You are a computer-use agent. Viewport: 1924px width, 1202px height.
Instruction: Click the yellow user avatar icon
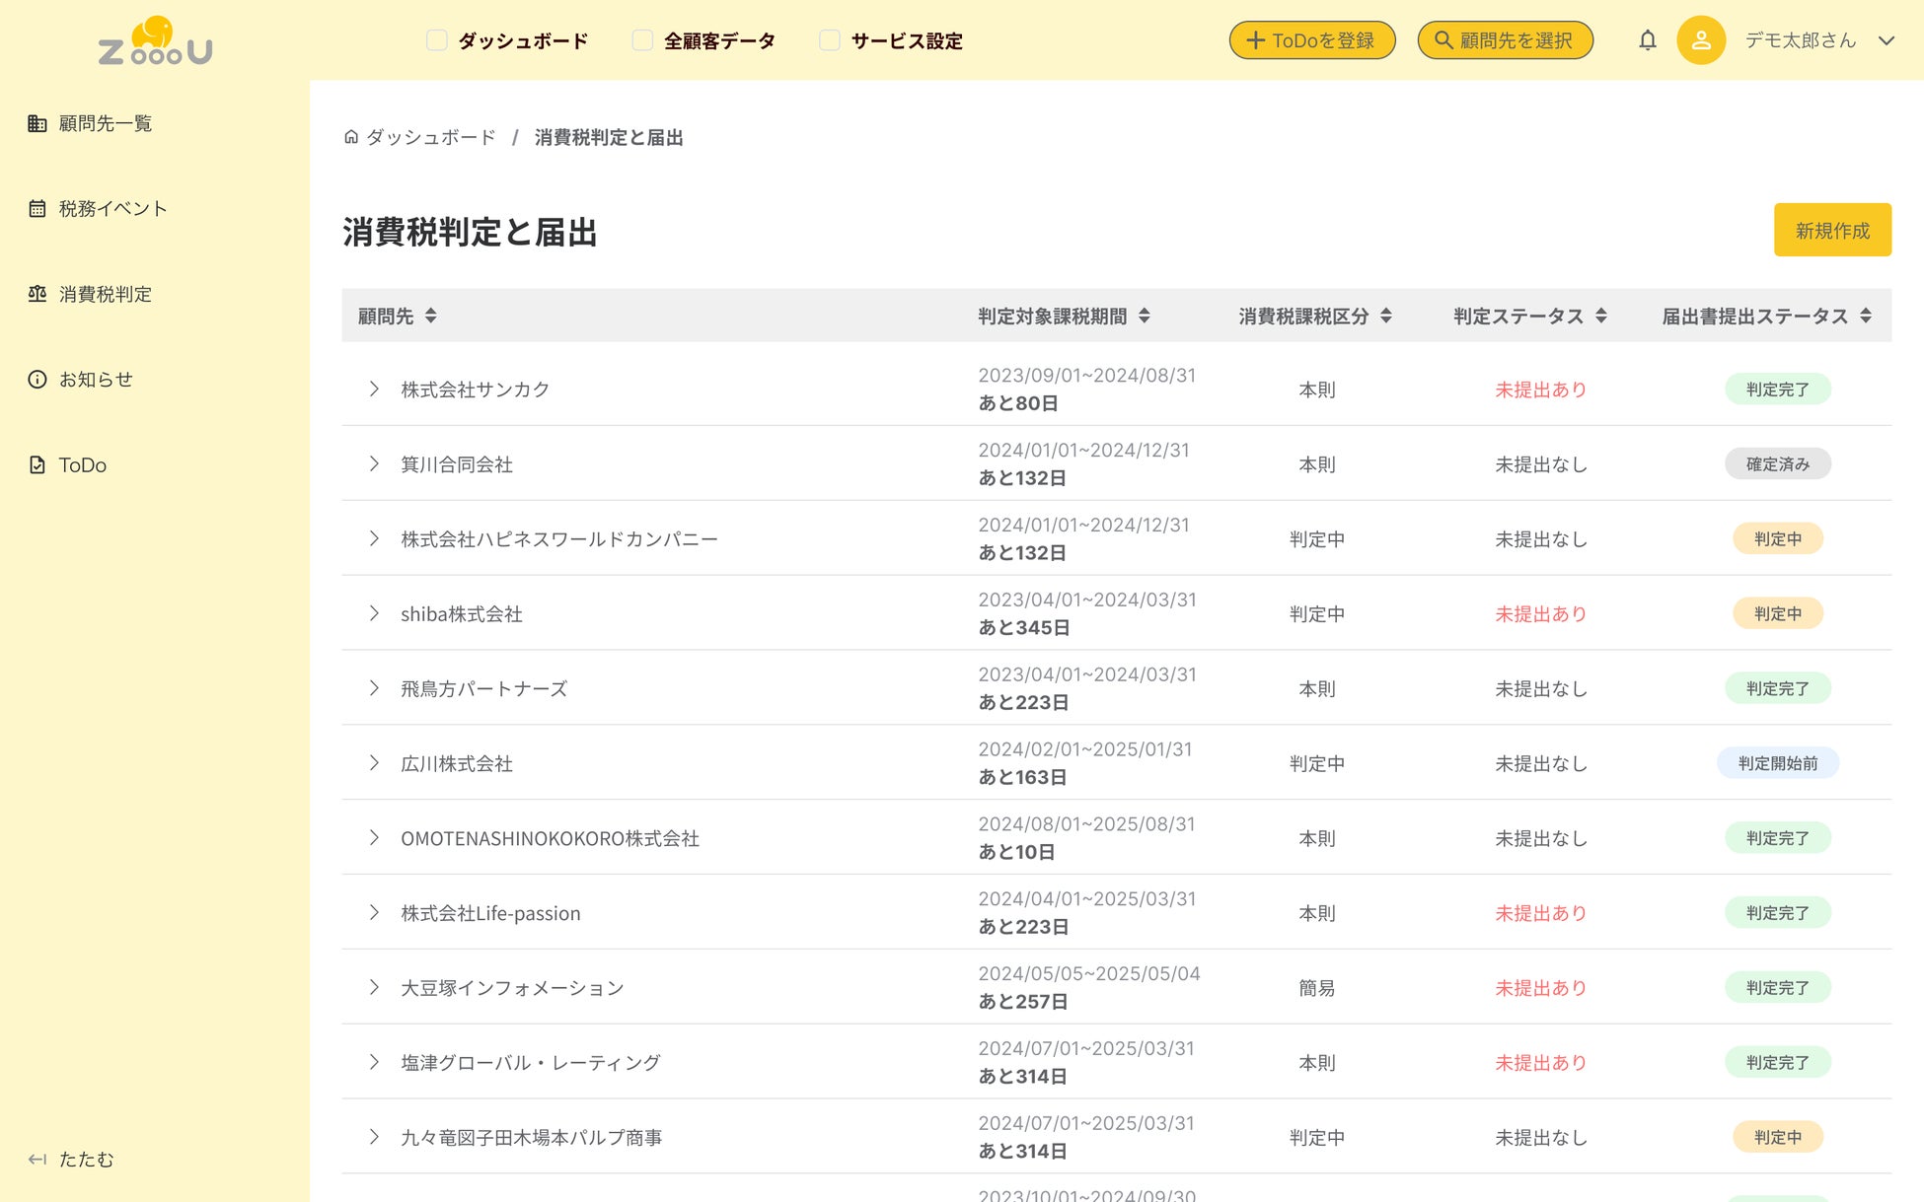pos(1701,40)
